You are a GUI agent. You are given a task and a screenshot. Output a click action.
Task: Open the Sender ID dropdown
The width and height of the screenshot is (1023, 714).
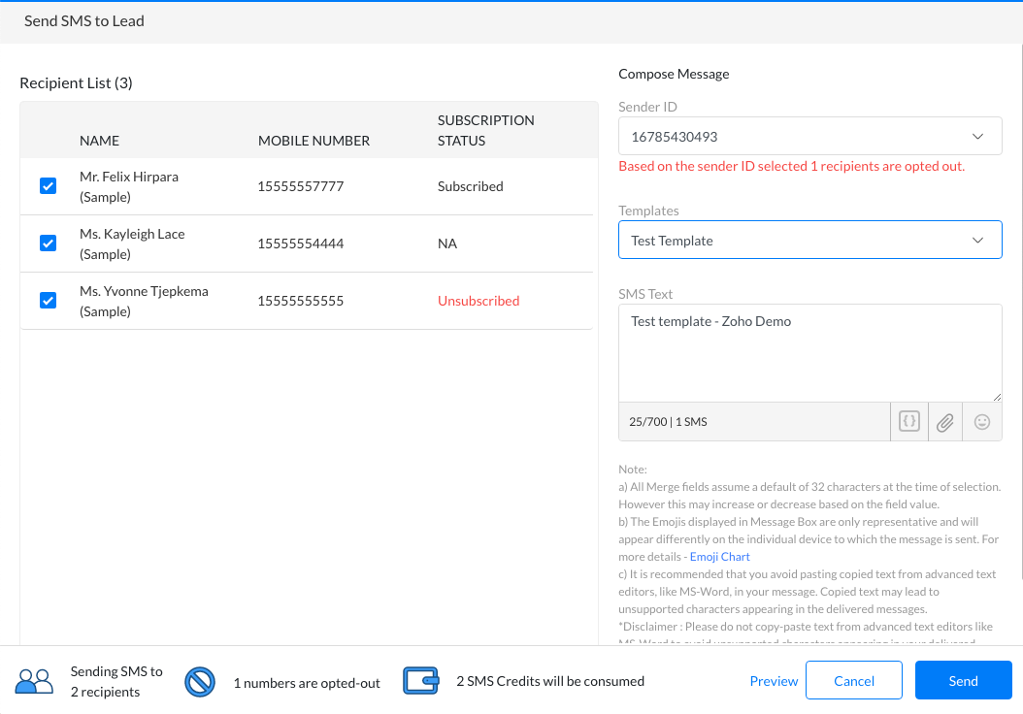[x=809, y=136]
